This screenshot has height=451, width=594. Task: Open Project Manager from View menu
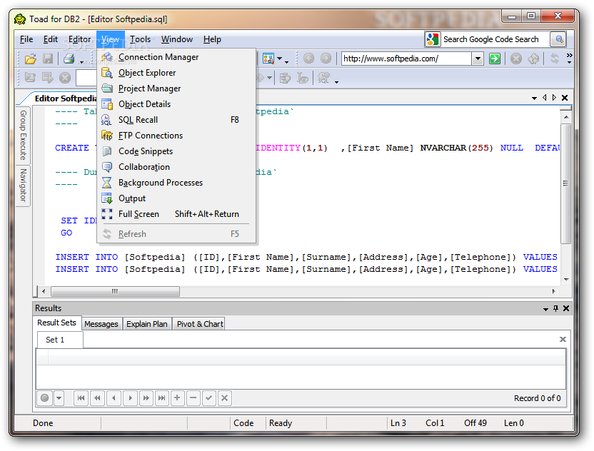click(x=176, y=88)
